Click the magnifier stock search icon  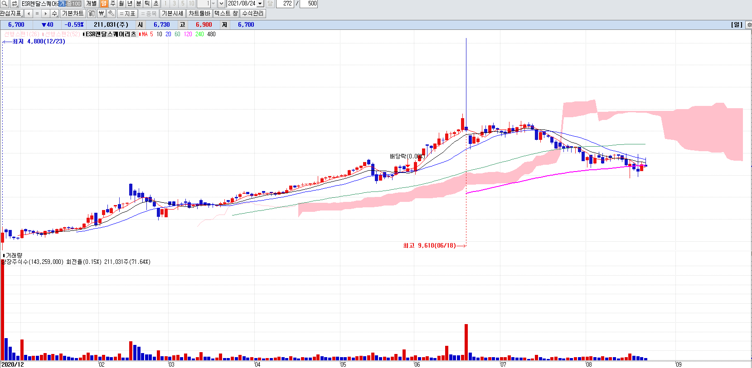pyautogui.click(x=4, y=4)
